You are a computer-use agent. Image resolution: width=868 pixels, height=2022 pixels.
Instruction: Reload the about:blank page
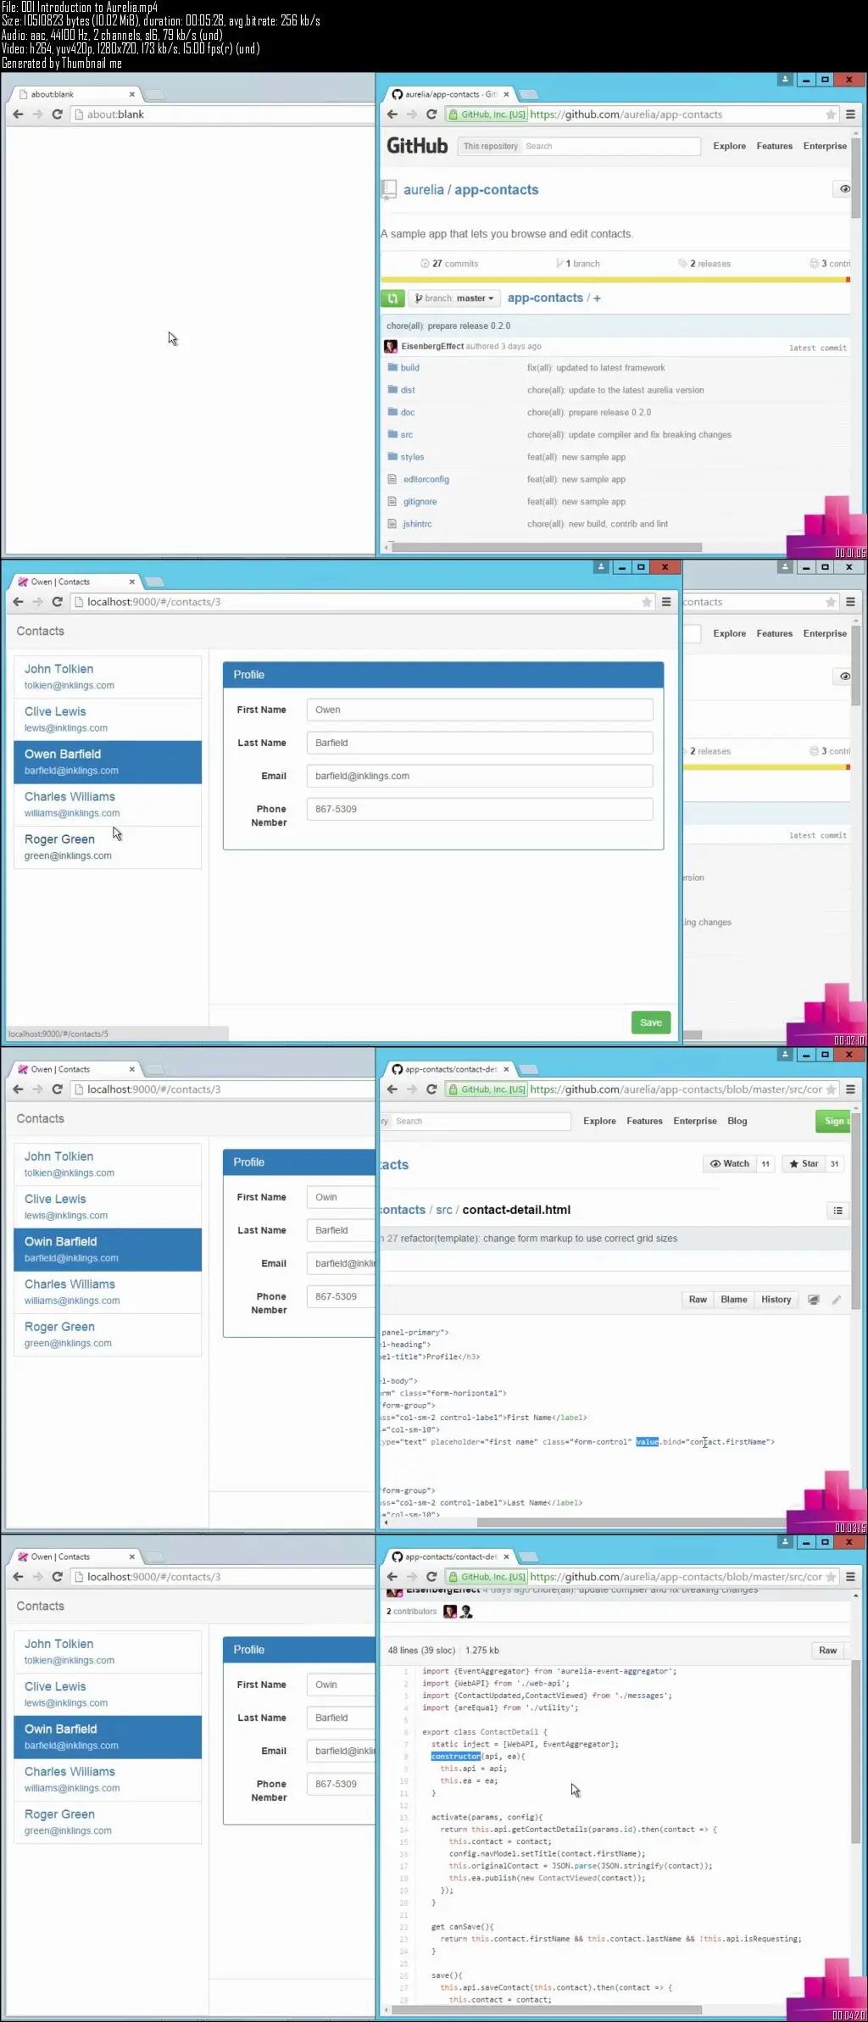click(x=58, y=114)
